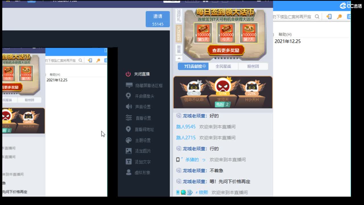
Task: Switch to 7日贡献榜 tab
Action: click(193, 66)
